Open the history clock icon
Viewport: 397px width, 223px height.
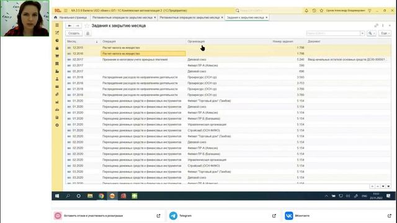(x=314, y=11)
